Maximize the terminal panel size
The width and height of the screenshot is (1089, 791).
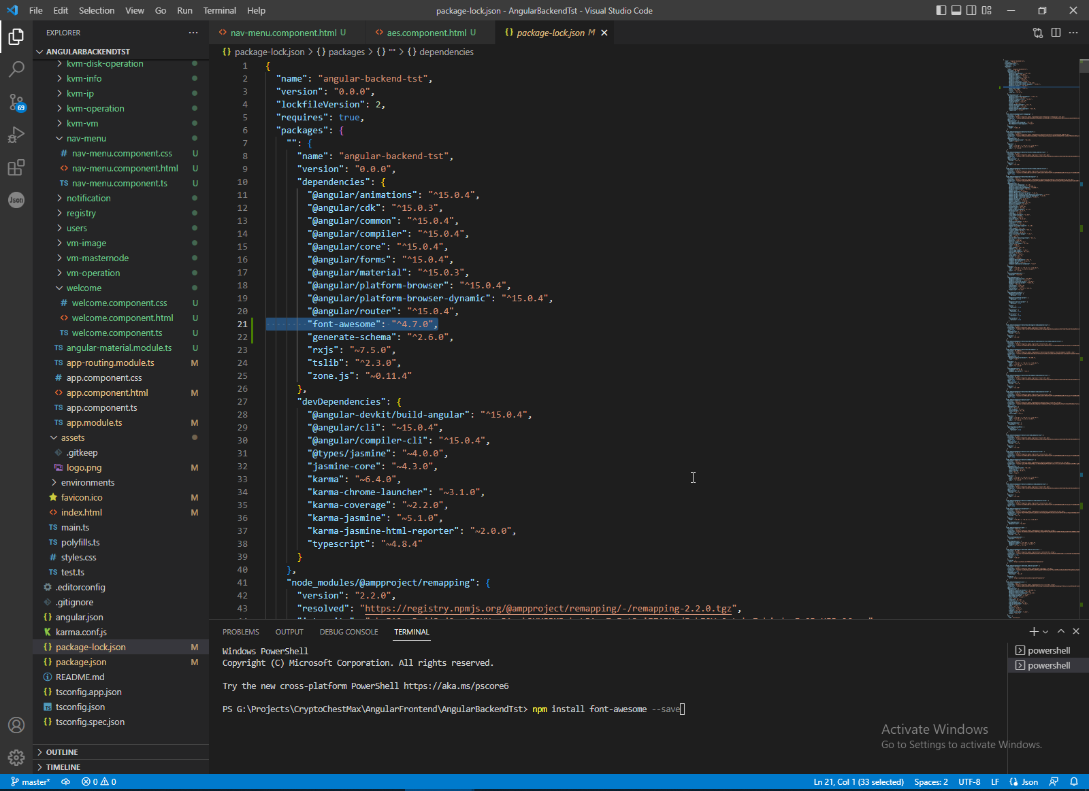pos(1061,632)
